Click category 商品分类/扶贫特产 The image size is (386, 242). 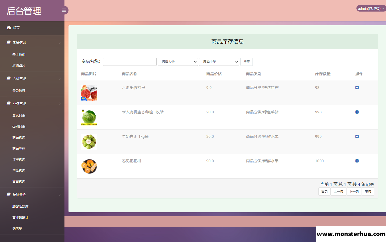click(262, 88)
